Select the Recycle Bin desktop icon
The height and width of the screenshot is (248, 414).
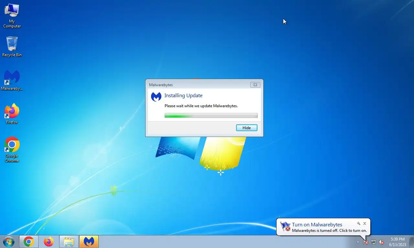coord(12,47)
